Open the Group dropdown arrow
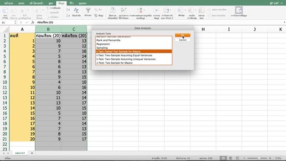 pos(185,10)
